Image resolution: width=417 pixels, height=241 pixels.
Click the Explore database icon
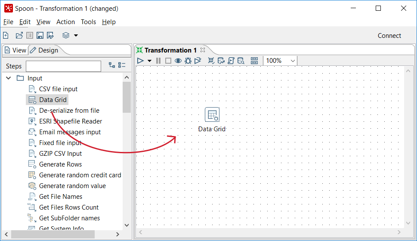coord(241,61)
